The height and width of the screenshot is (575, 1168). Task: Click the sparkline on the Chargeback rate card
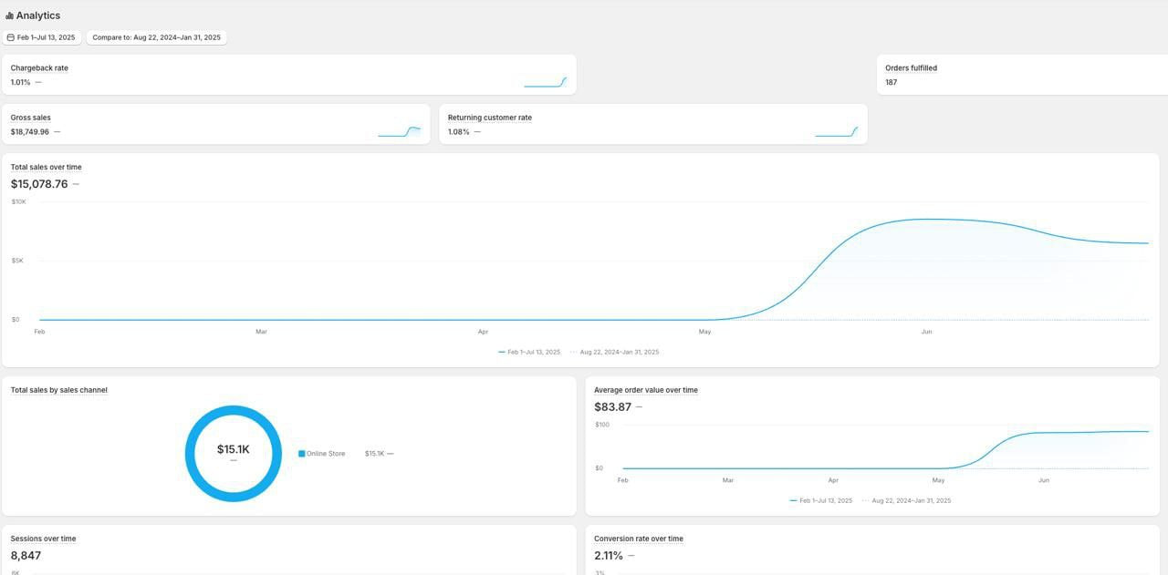coord(545,80)
